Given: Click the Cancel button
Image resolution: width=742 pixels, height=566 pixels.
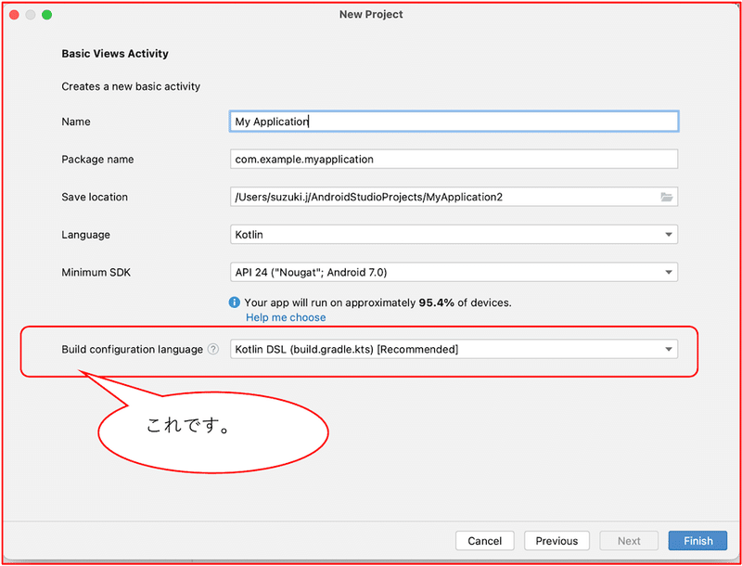Looking at the screenshot, I should point(484,540).
